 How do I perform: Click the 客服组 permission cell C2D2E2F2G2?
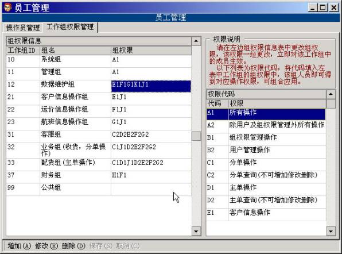tap(151, 136)
